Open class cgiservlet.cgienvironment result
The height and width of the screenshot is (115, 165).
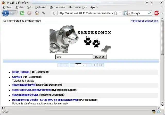click(31, 90)
